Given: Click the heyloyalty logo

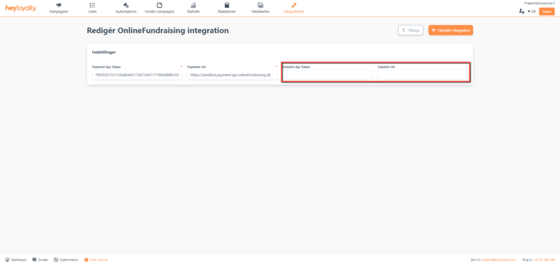Looking at the screenshot, I should (21, 8).
